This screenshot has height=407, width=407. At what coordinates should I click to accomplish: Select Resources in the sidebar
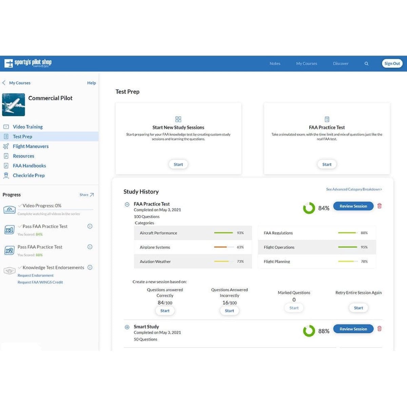[24, 156]
